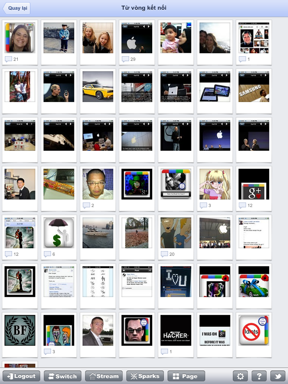The height and width of the screenshot is (384, 288).
Task: Open mother kissing baby photo
Action: 176,38
